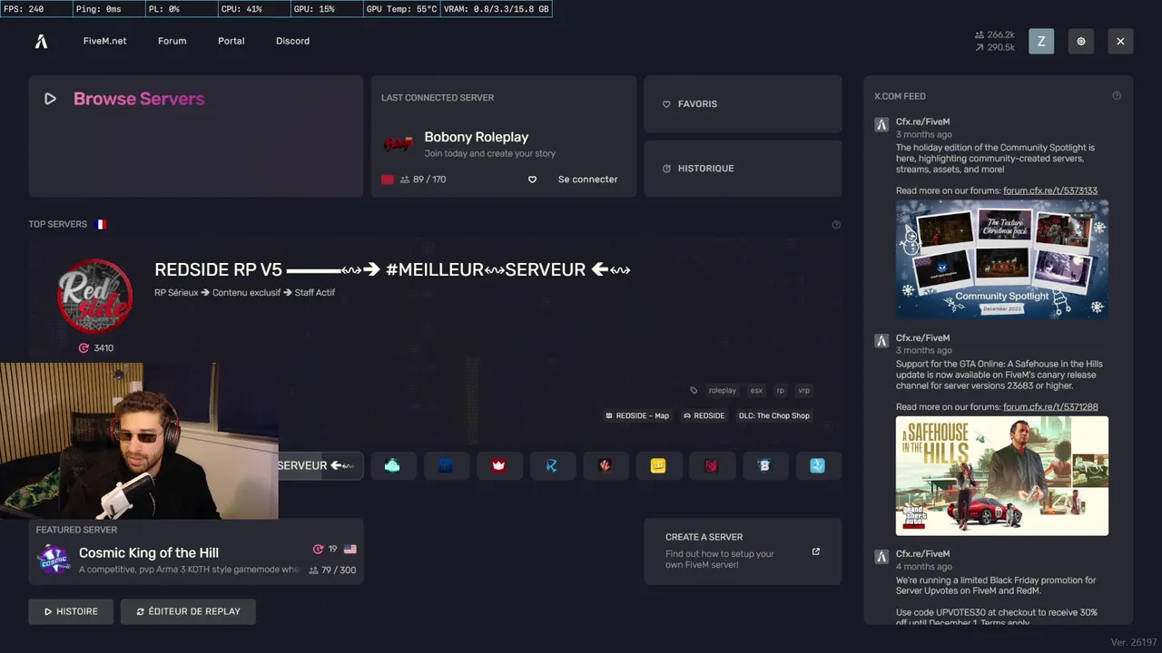
Task: Click the upvote icon on Cosmic server
Action: [318, 549]
